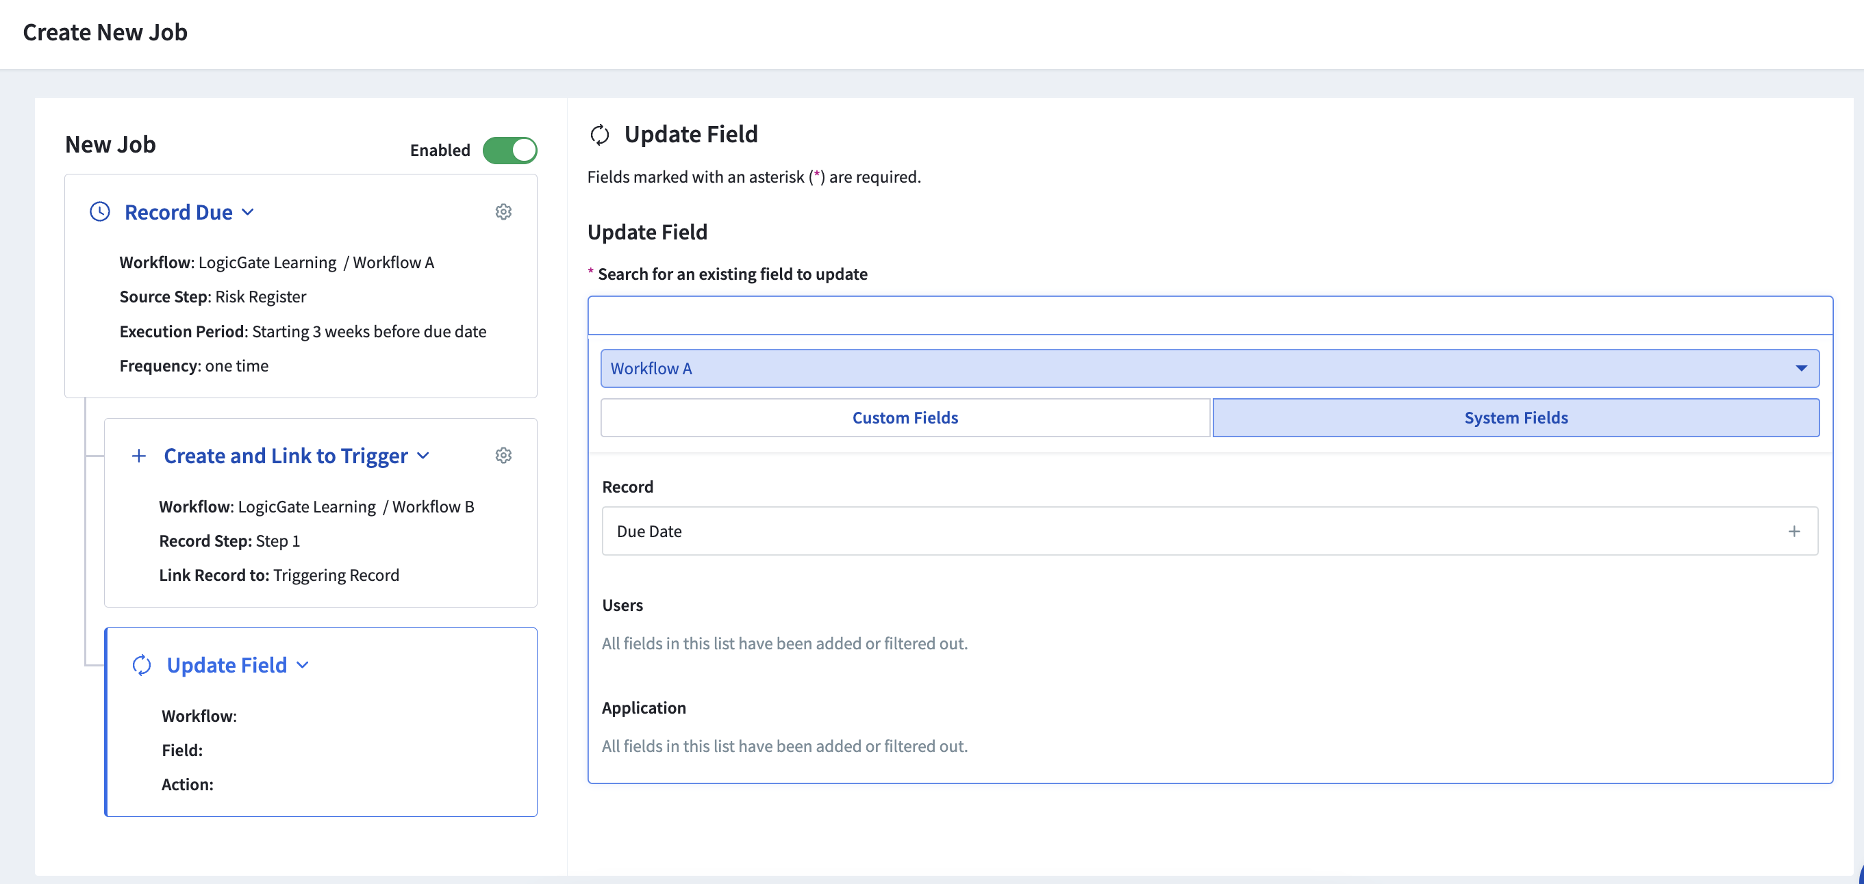Expand the Record Due chevron menu

click(248, 212)
